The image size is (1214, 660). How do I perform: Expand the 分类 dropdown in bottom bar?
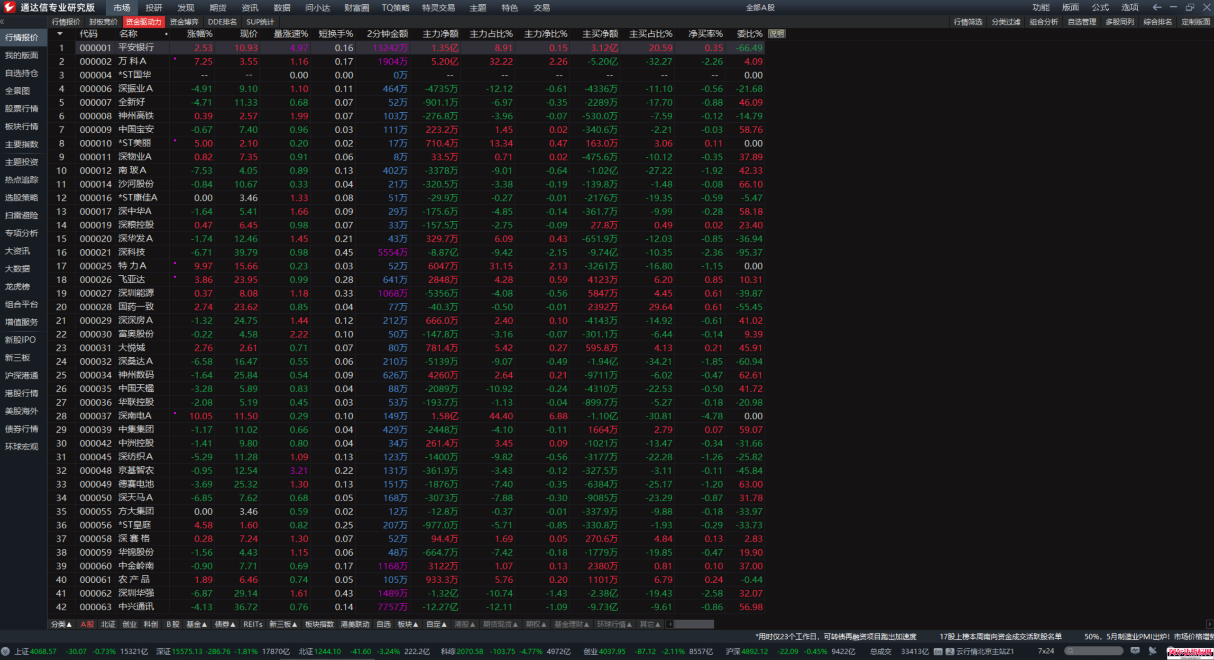coord(61,624)
